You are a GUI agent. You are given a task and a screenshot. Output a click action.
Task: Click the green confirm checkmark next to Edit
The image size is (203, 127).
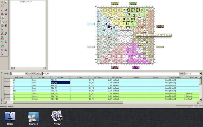40,73
